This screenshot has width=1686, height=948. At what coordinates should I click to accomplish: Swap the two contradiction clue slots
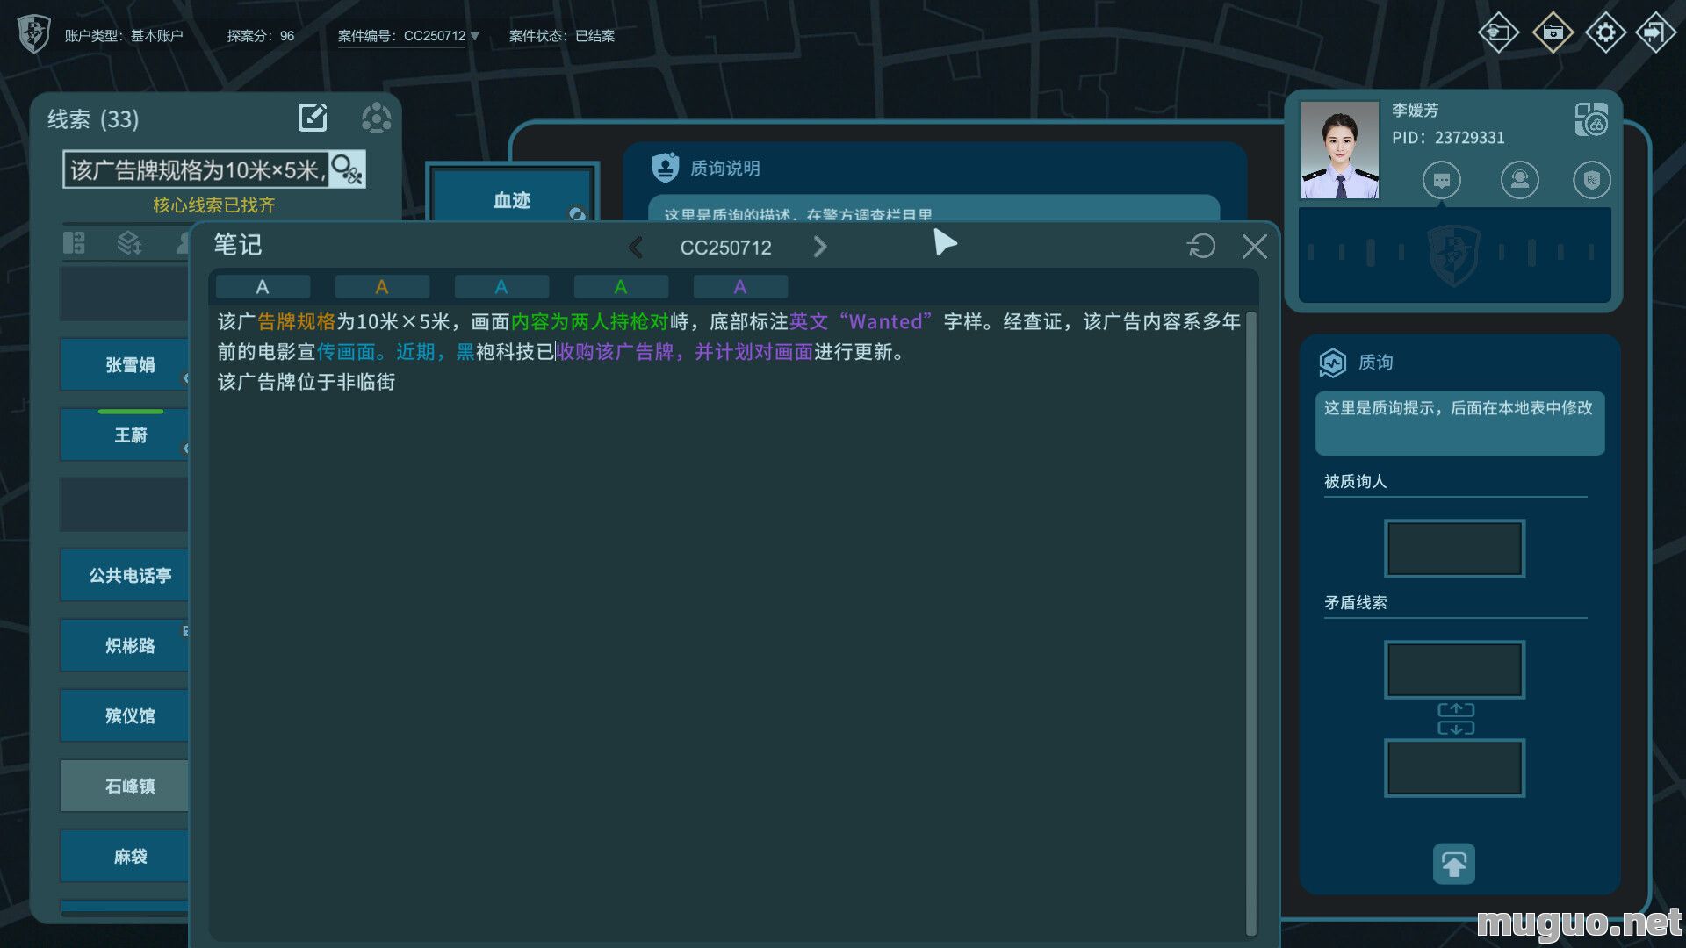pos(1455,719)
